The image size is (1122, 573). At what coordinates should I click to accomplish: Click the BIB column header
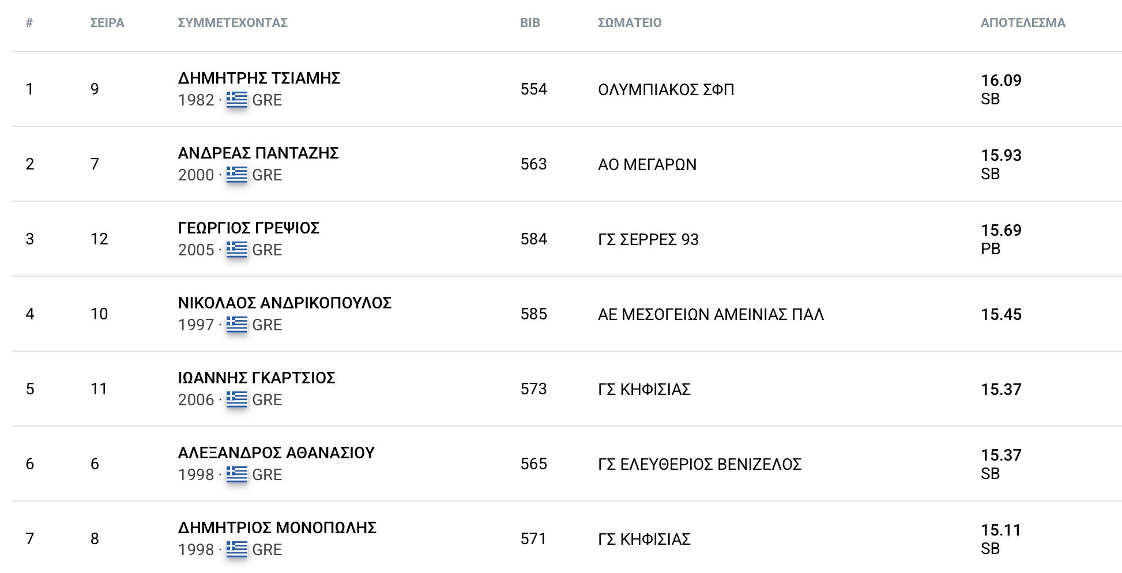pos(530,22)
